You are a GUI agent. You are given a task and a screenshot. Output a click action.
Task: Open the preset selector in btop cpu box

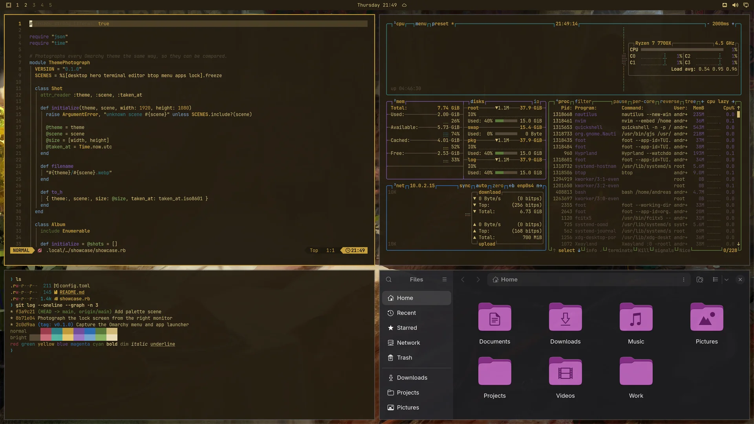coord(443,24)
